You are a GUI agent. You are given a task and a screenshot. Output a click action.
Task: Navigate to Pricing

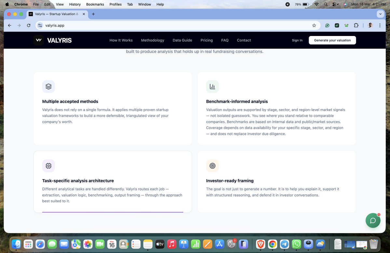click(x=207, y=40)
